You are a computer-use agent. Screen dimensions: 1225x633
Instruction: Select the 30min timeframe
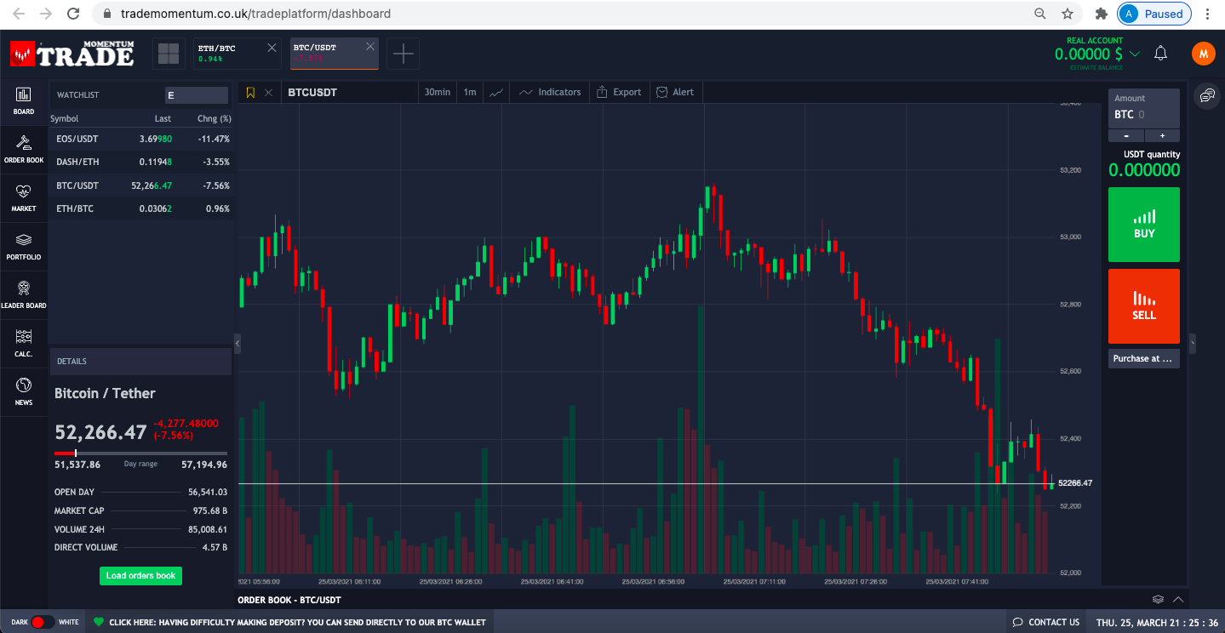[x=438, y=92]
